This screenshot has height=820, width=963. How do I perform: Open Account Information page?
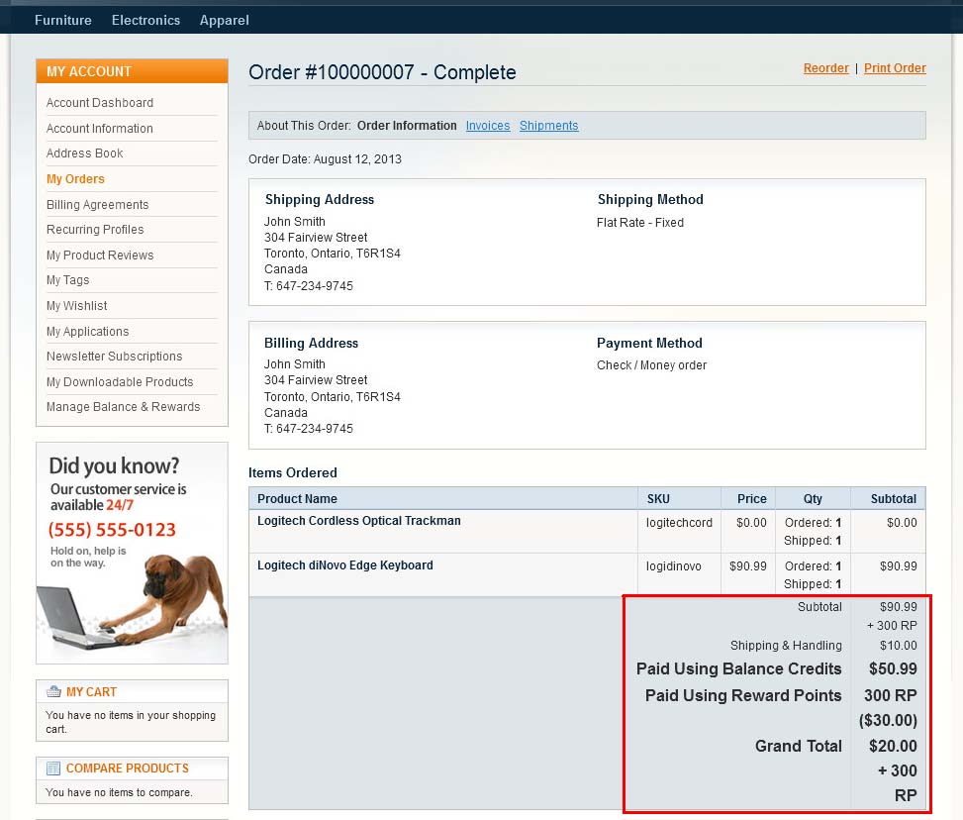point(100,129)
